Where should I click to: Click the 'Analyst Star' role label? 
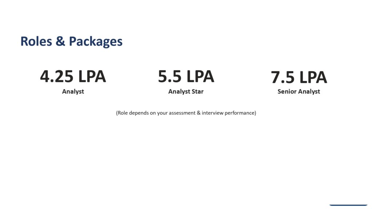click(x=186, y=91)
